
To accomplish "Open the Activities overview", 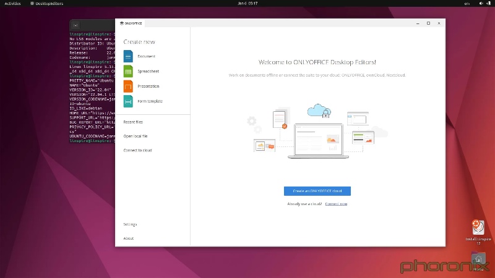I will [12, 3].
